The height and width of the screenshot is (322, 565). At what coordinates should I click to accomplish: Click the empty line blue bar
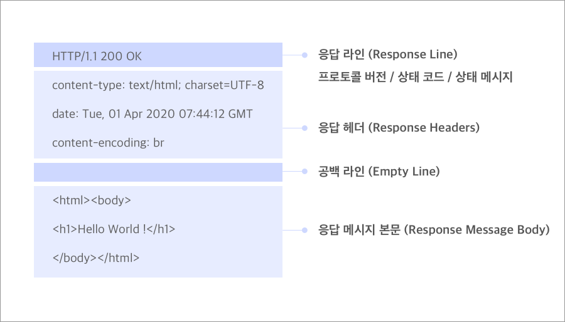(x=158, y=172)
